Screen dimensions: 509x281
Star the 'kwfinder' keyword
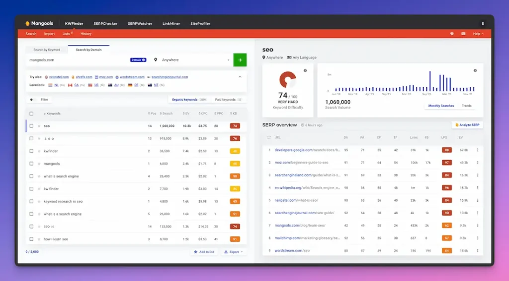(39, 151)
